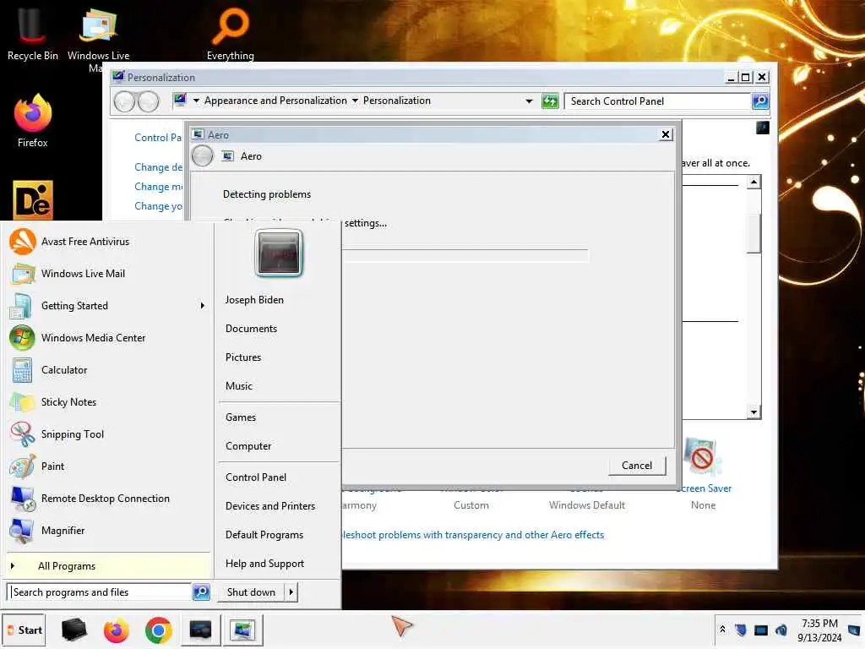Open Sticky Notes
Screen dimensions: 865x649
click(108, 401)
